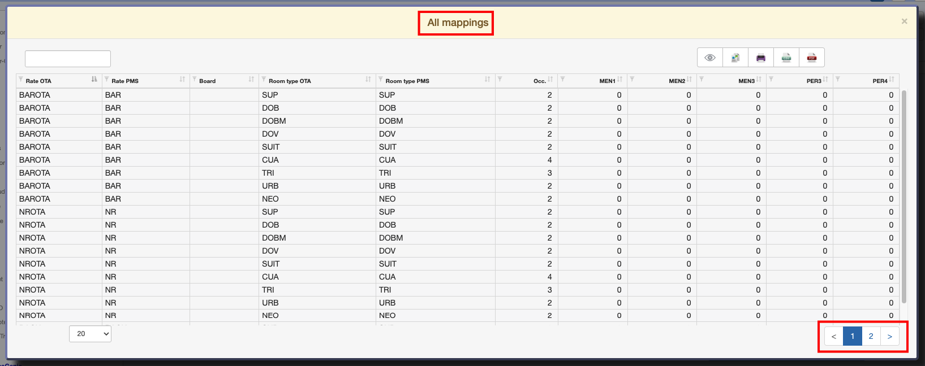The width and height of the screenshot is (925, 366).
Task: Open the filter on Room type PMS column
Action: click(381, 80)
